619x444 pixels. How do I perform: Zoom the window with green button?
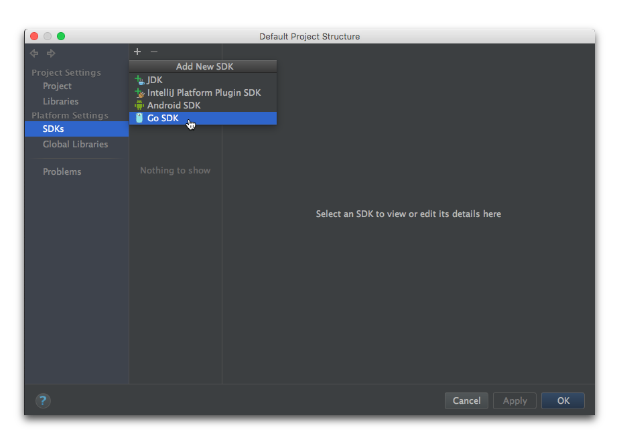61,36
